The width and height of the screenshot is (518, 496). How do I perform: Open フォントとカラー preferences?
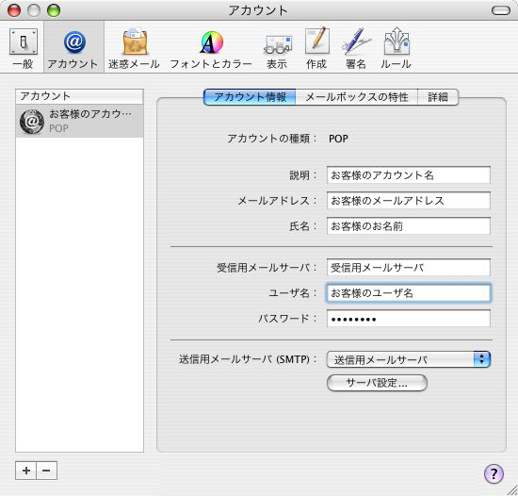coord(211,48)
